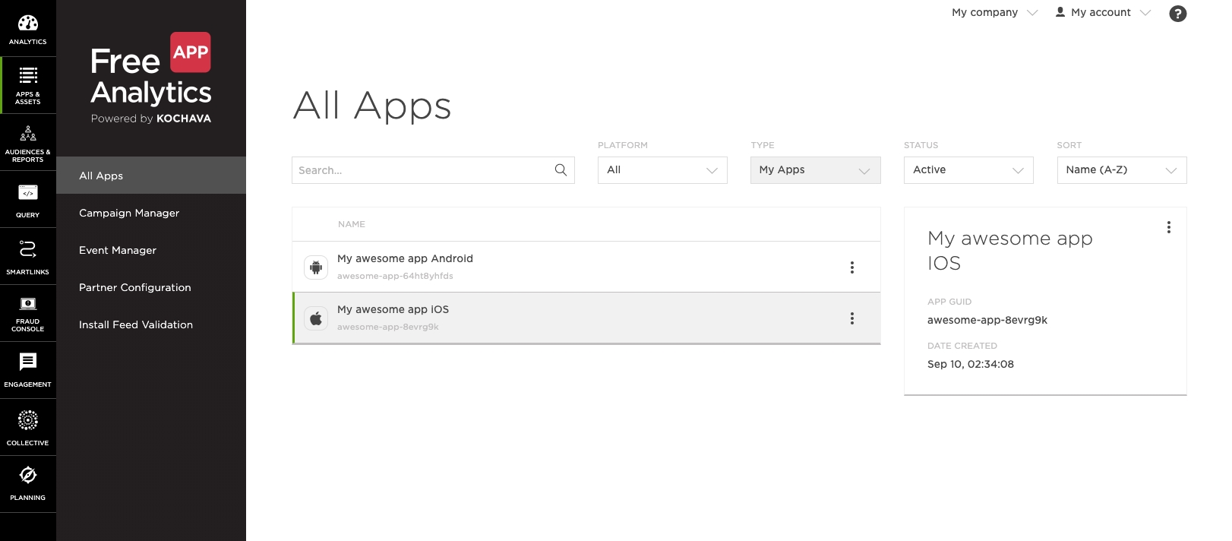1232x541 pixels.
Task: Open the Sort dropdown Name (A-Z)
Action: 1122,170
